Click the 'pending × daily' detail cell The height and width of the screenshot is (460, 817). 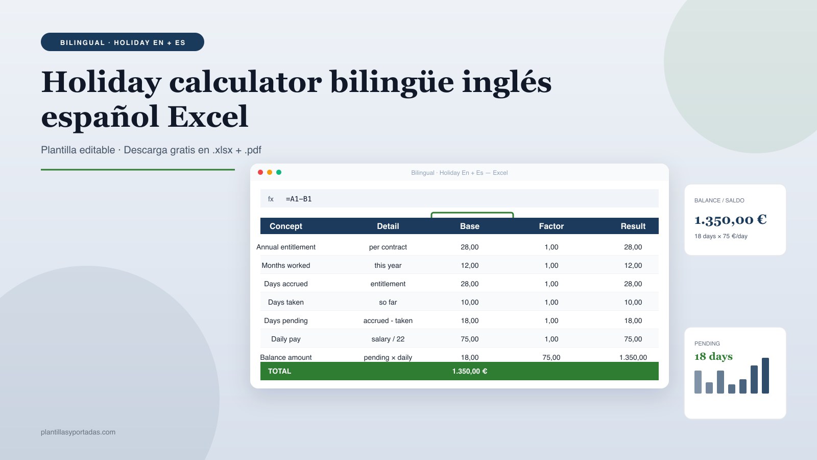click(x=388, y=357)
